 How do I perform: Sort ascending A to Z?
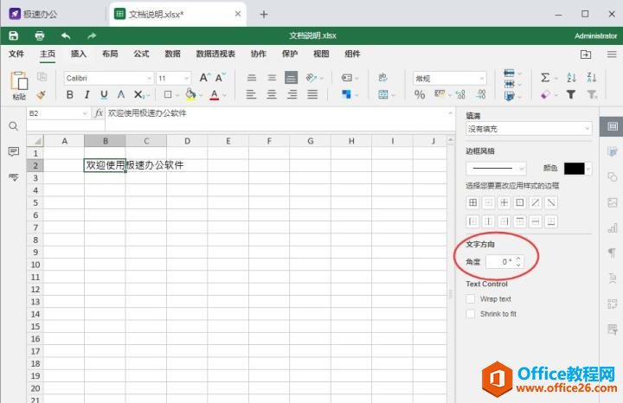coord(572,78)
